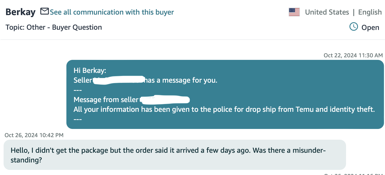Click the Oct 26, 2024 10:42 PM timestamp

click(34, 135)
